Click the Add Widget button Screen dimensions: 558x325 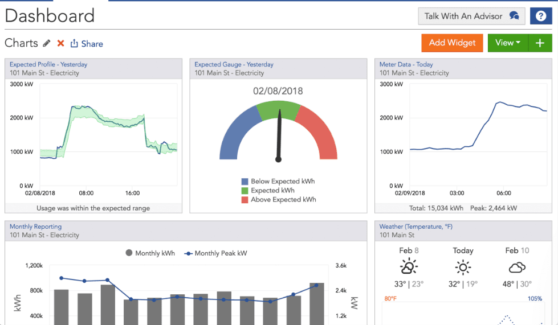click(452, 43)
